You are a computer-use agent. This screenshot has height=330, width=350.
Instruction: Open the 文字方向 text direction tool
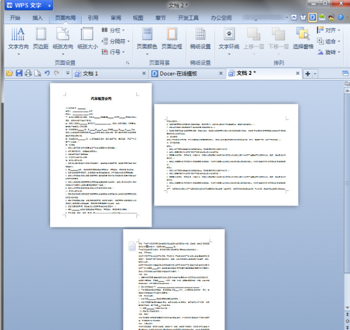click(x=18, y=41)
